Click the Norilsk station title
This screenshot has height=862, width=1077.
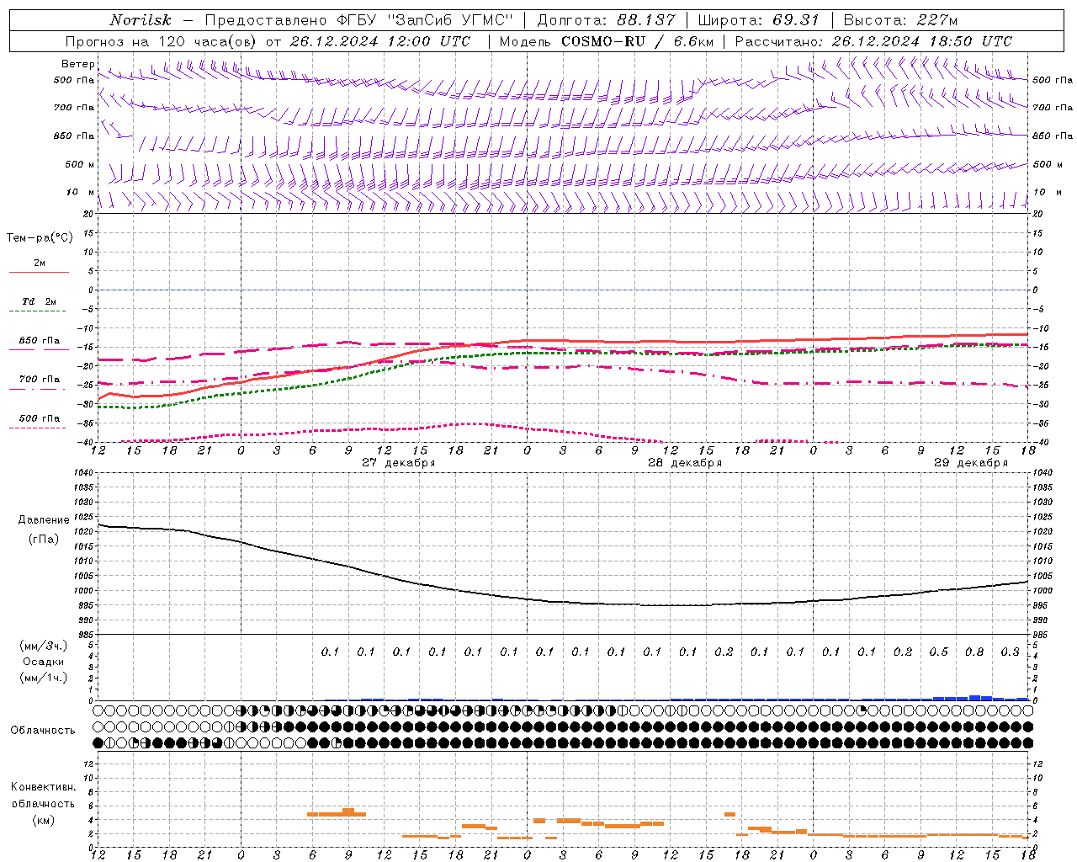[x=141, y=20]
